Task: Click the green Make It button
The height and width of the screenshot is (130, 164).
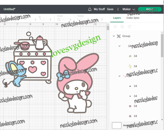Action: pos(150,9)
